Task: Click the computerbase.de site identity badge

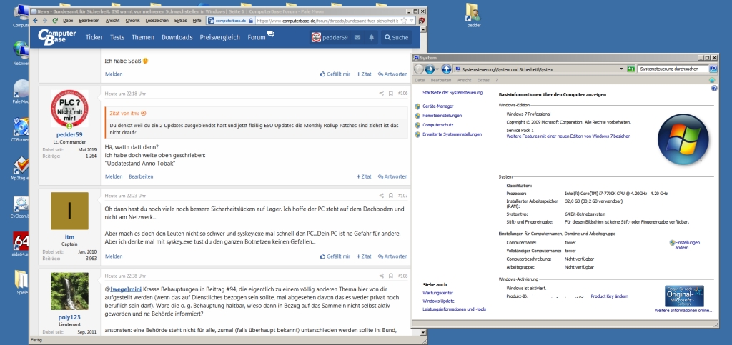Action: [x=231, y=21]
